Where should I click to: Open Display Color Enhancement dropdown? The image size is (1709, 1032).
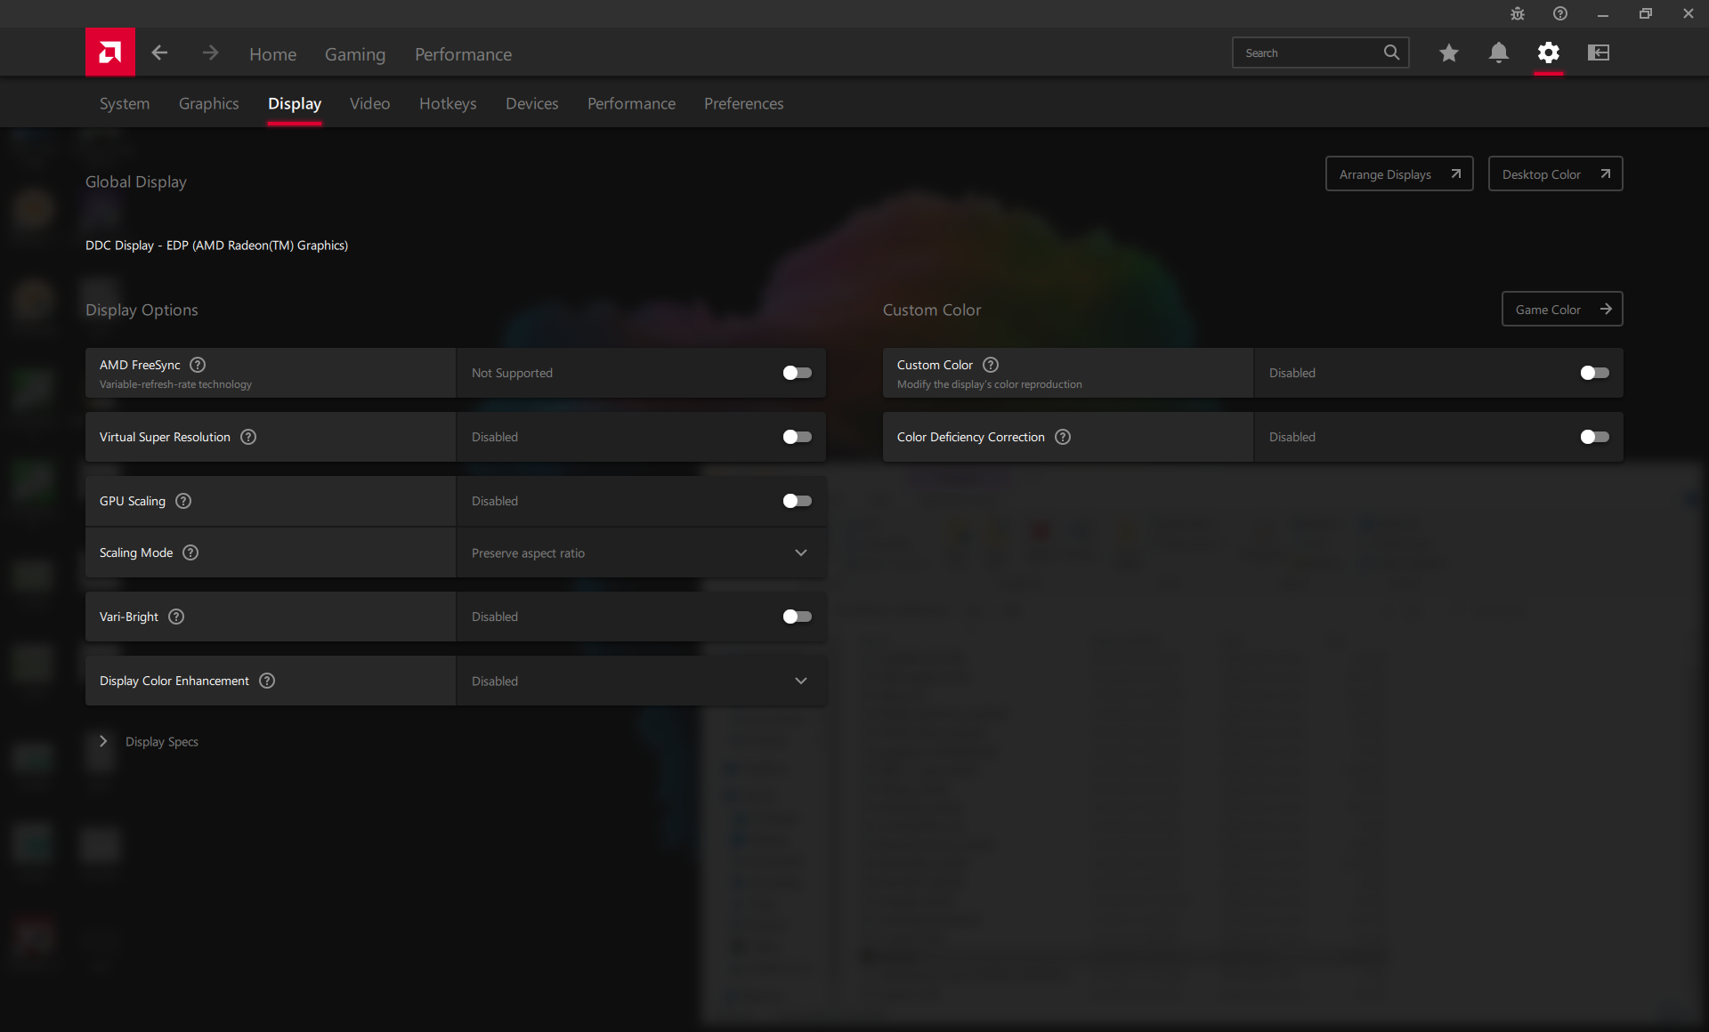tap(641, 681)
